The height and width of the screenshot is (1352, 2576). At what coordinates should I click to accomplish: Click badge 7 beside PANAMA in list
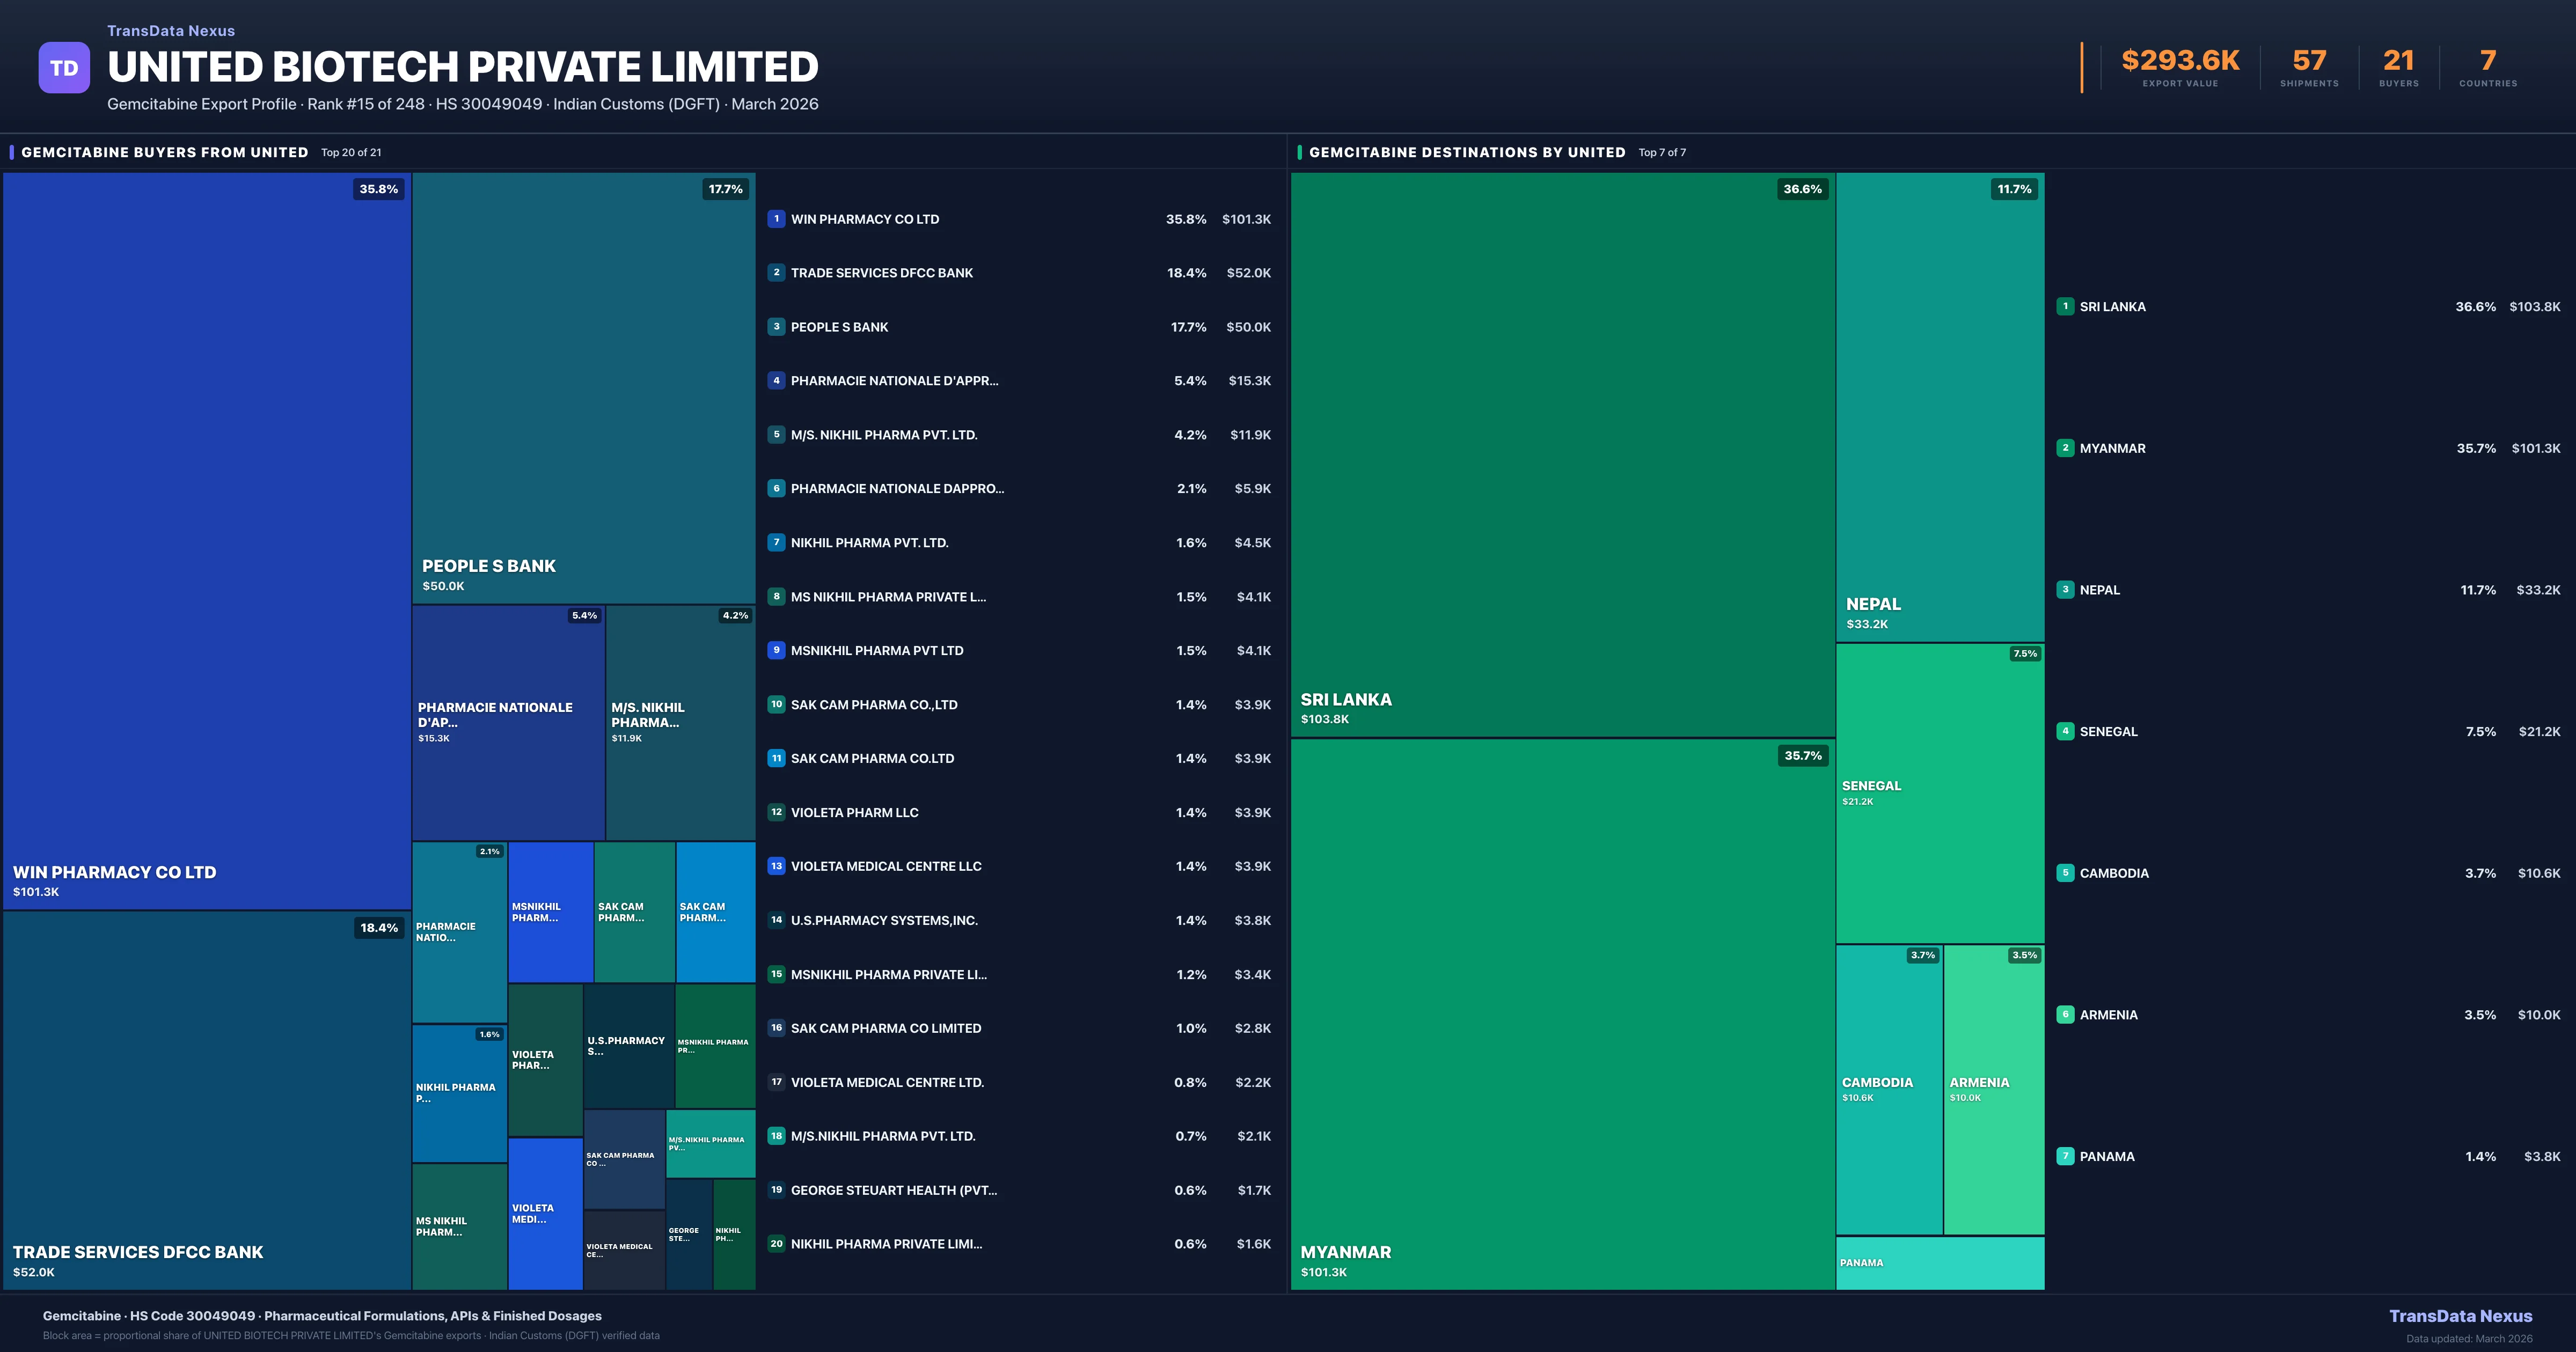[2065, 1156]
